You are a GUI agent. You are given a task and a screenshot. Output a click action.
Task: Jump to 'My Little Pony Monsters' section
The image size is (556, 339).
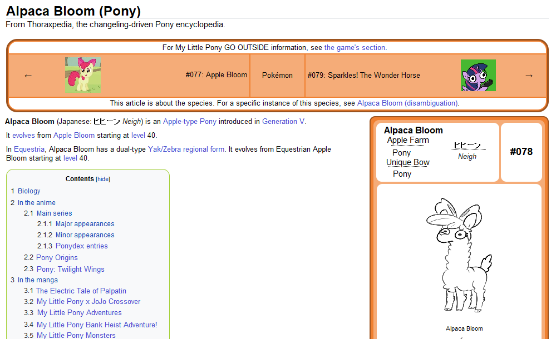point(76,335)
